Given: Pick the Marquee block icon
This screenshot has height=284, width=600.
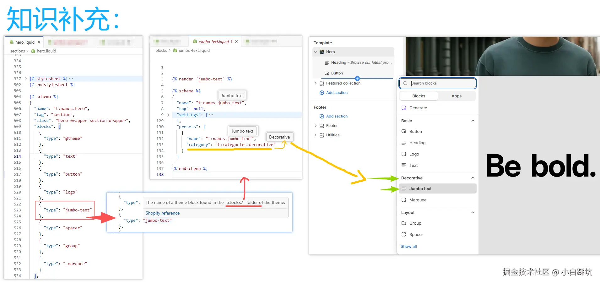Looking at the screenshot, I should click(x=404, y=200).
